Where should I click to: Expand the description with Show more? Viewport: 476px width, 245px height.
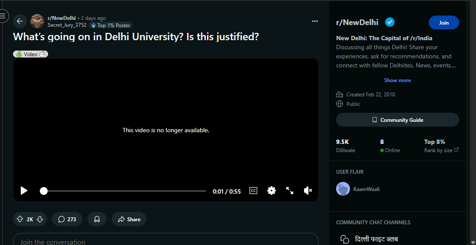397,80
